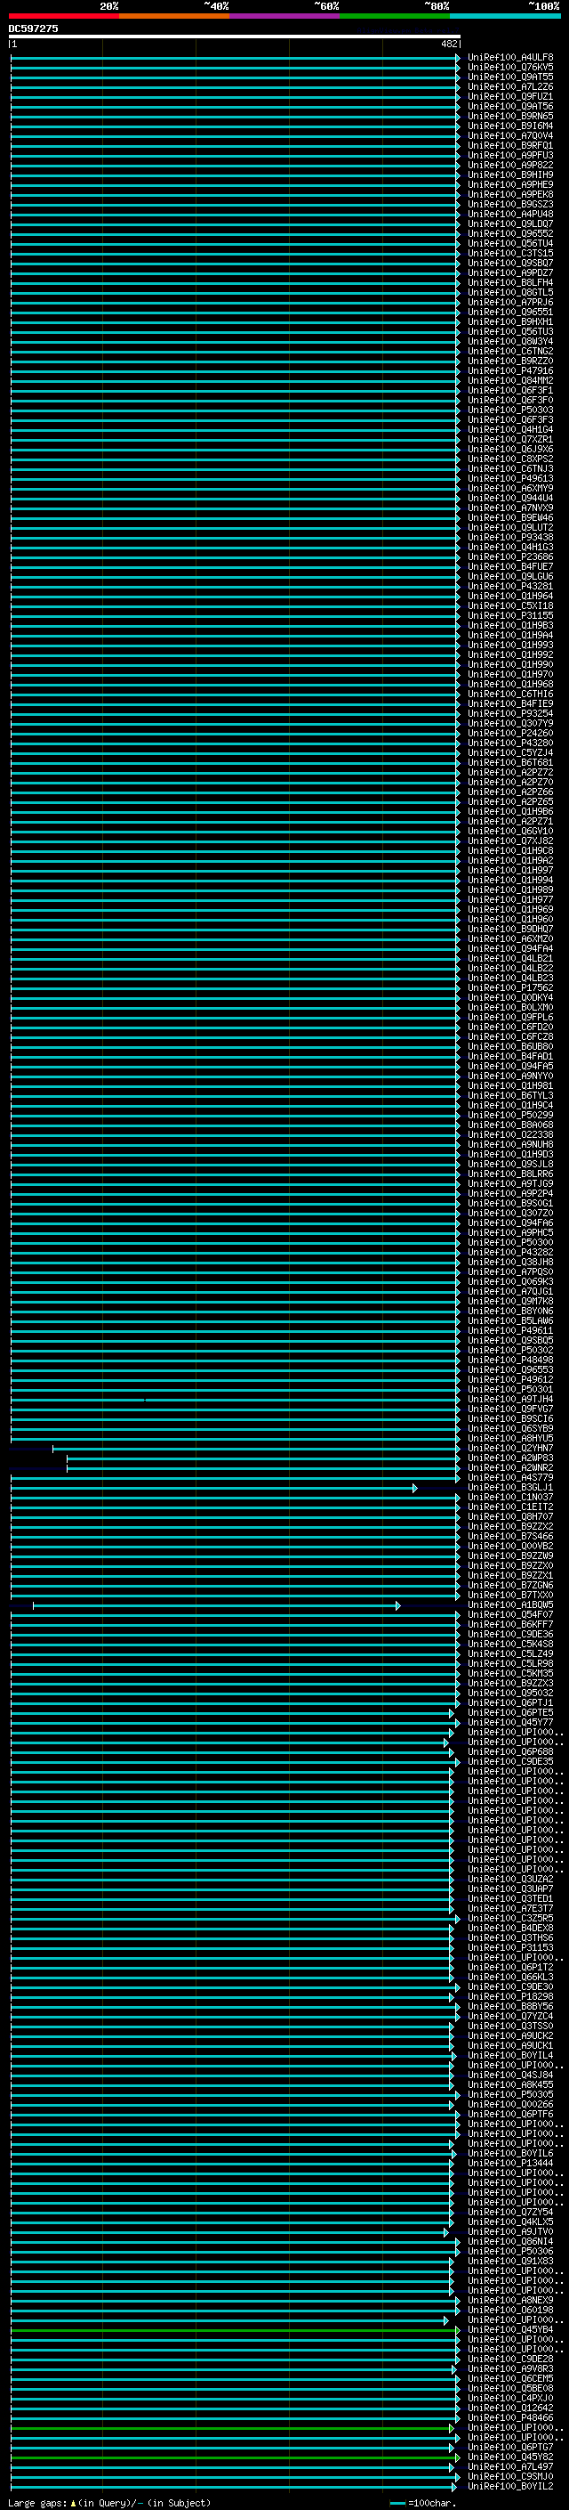Select hit label UniRef100_P49612
Viewport: 569px width, 2510px height.
[510, 1378]
